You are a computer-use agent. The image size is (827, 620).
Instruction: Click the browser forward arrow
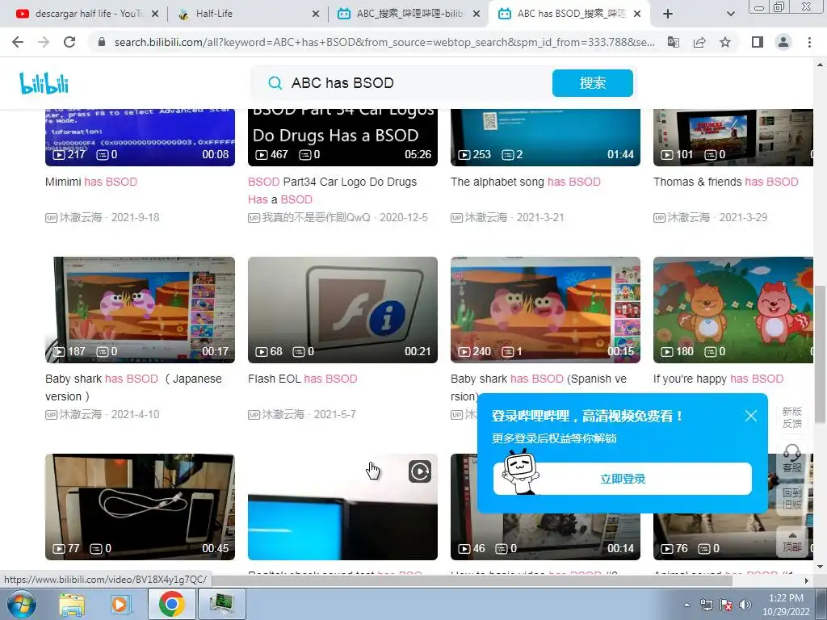point(44,42)
